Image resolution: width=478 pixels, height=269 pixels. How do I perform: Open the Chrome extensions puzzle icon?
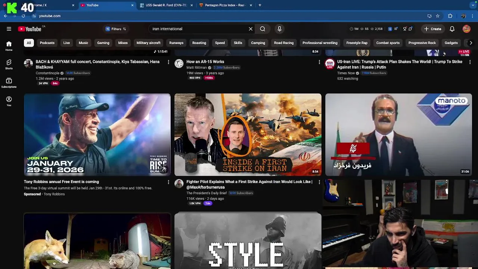click(x=450, y=16)
